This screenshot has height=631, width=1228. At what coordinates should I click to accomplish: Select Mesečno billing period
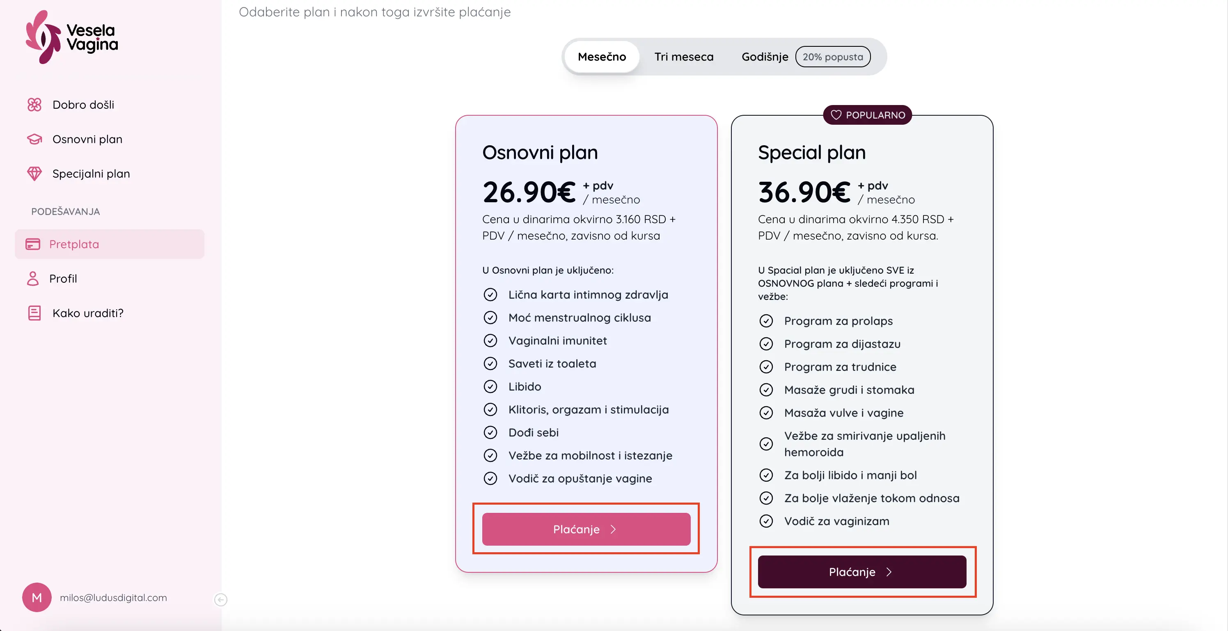[x=602, y=57]
